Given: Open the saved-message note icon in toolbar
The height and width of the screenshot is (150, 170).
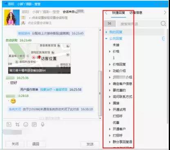Looking at the screenshot, I should point(34,124).
